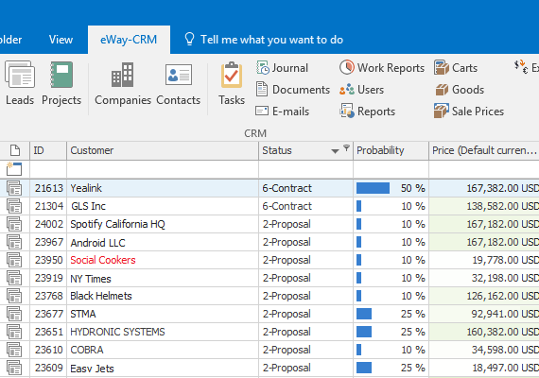Image resolution: width=539 pixels, height=378 pixels.
Task: Open Goods in the ribbon
Action: click(x=459, y=90)
